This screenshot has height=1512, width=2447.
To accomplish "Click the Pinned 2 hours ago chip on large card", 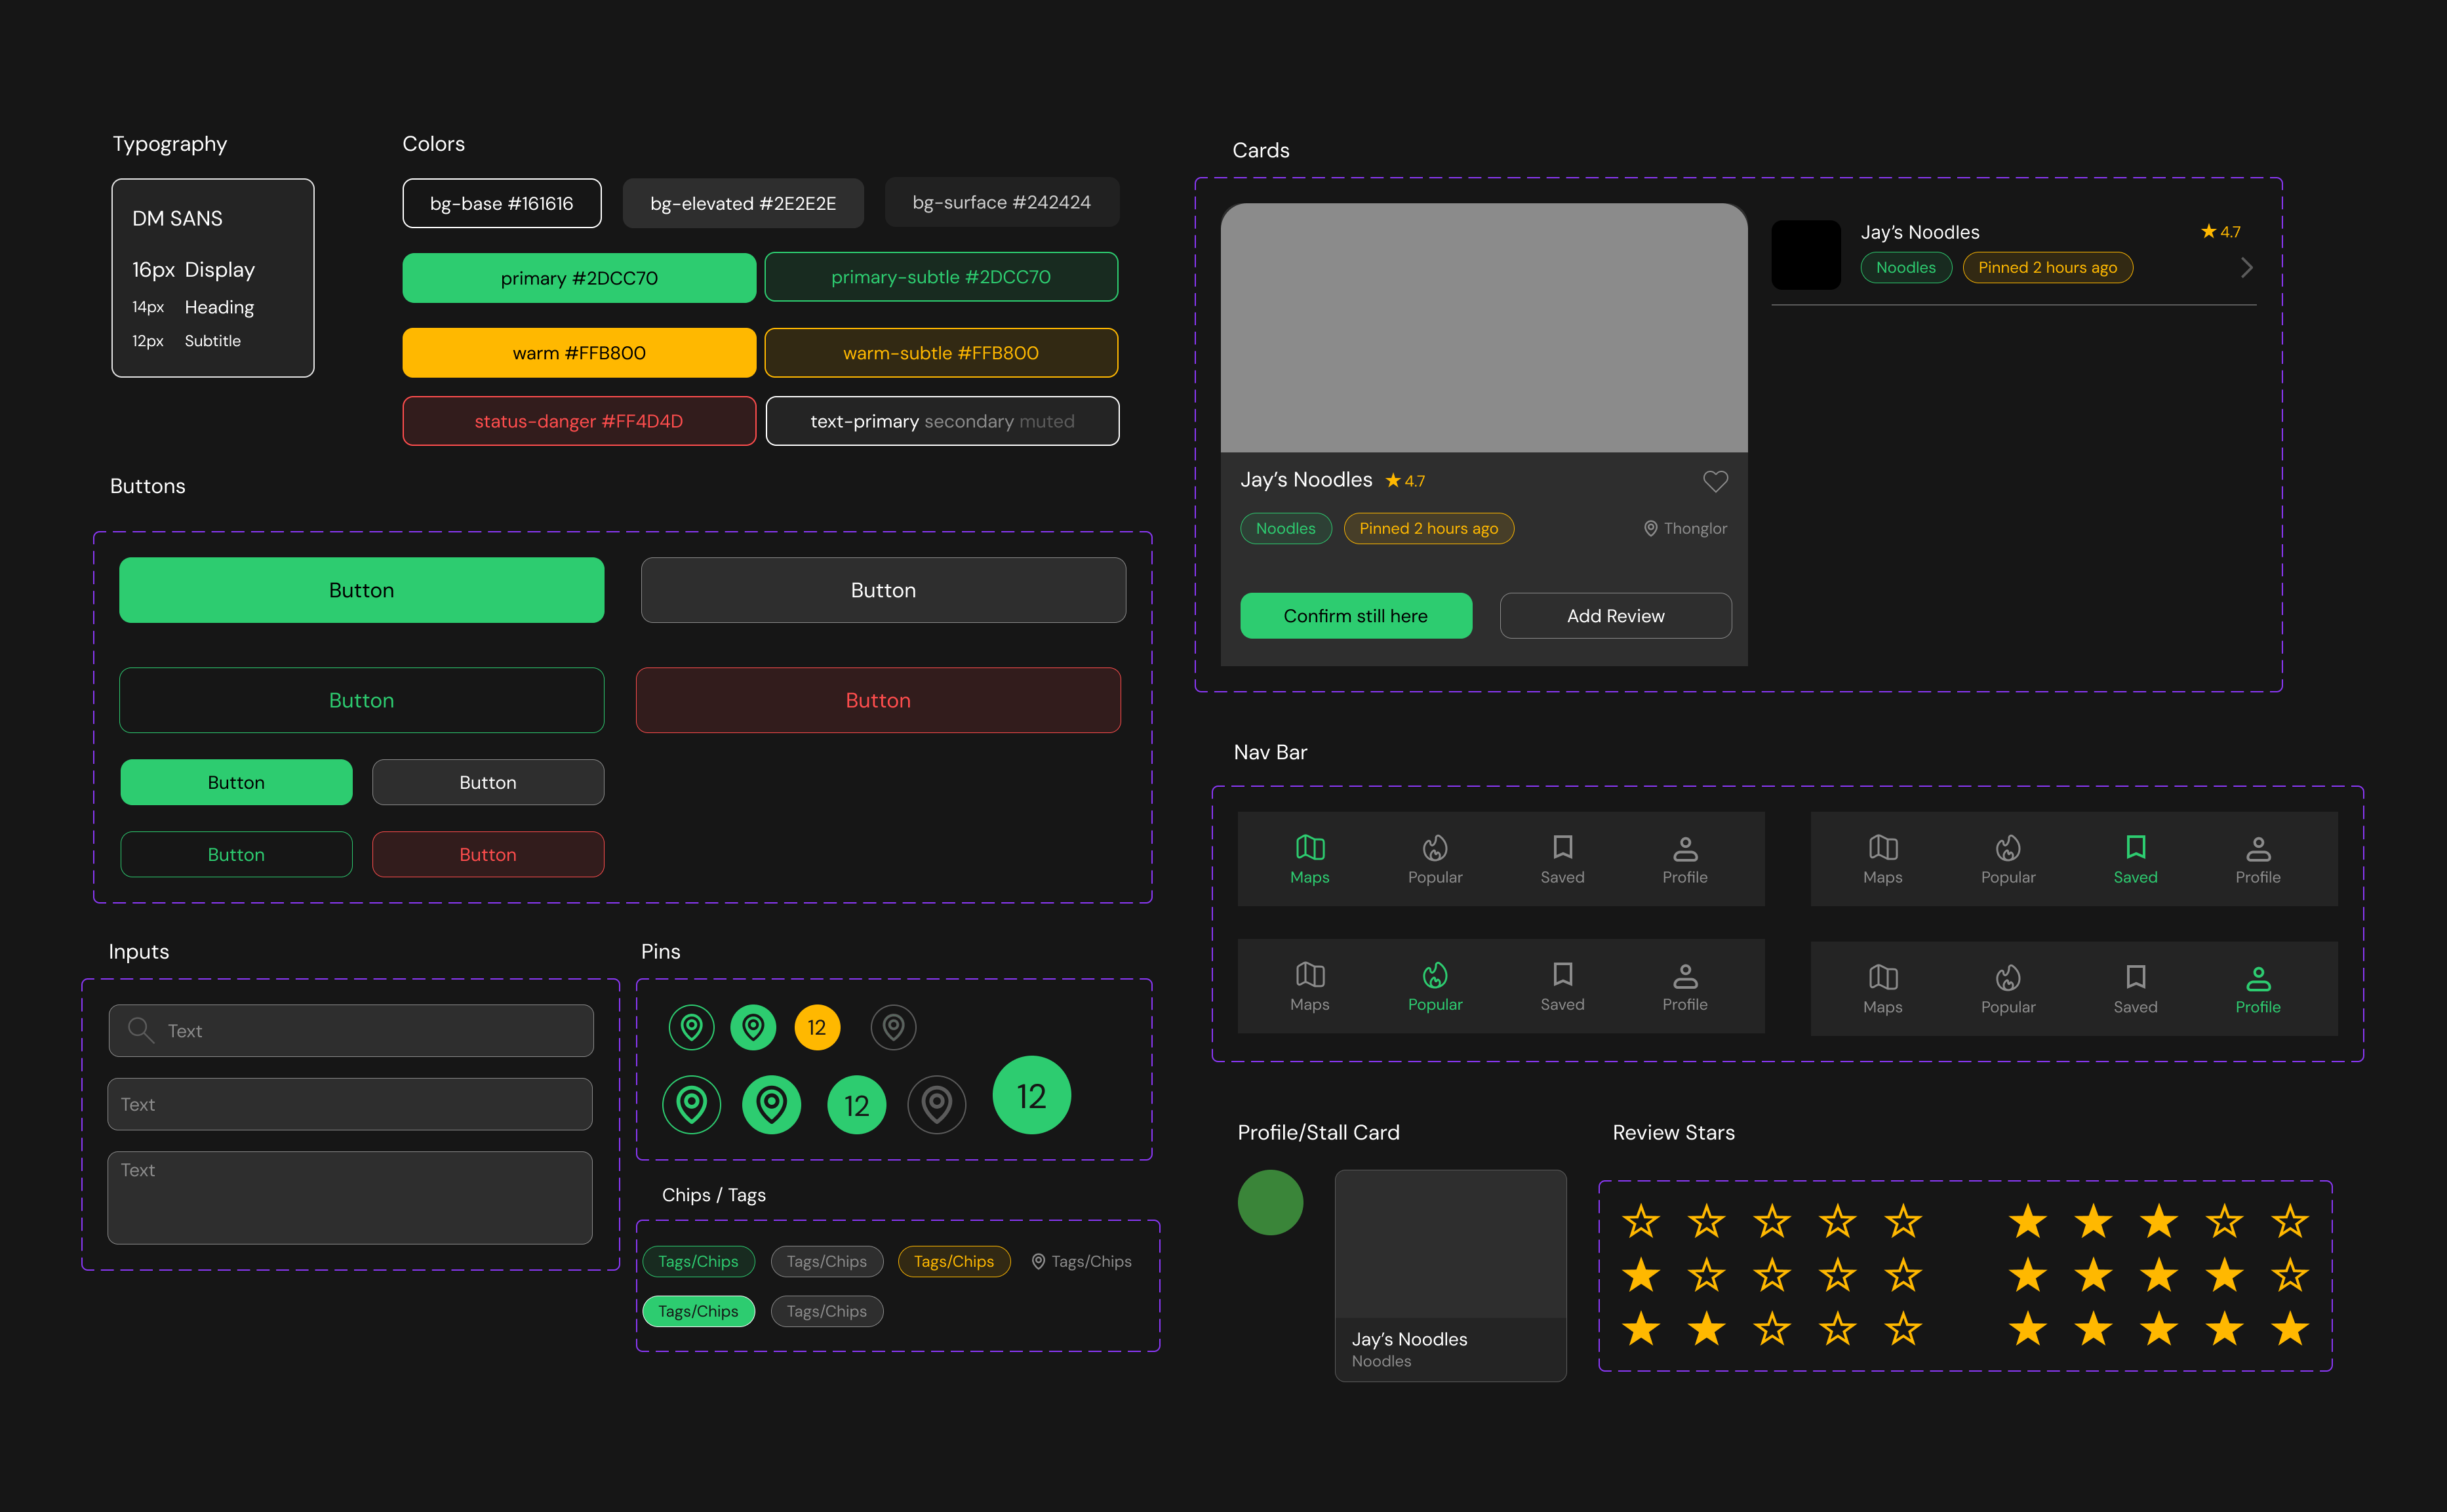I will tap(1428, 528).
